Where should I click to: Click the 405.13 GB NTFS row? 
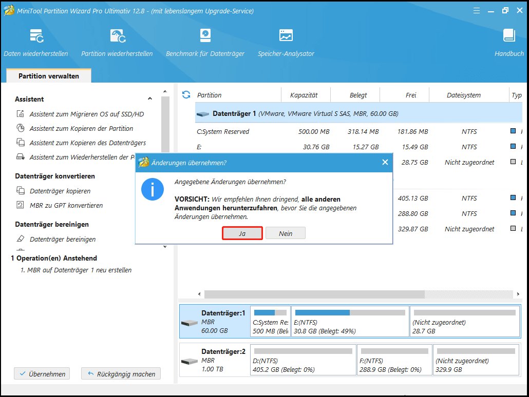[458, 198]
